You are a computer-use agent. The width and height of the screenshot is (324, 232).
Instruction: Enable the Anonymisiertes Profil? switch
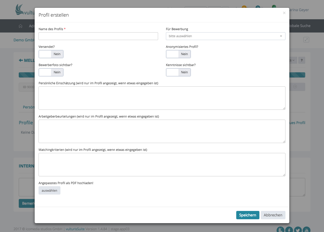[178, 54]
